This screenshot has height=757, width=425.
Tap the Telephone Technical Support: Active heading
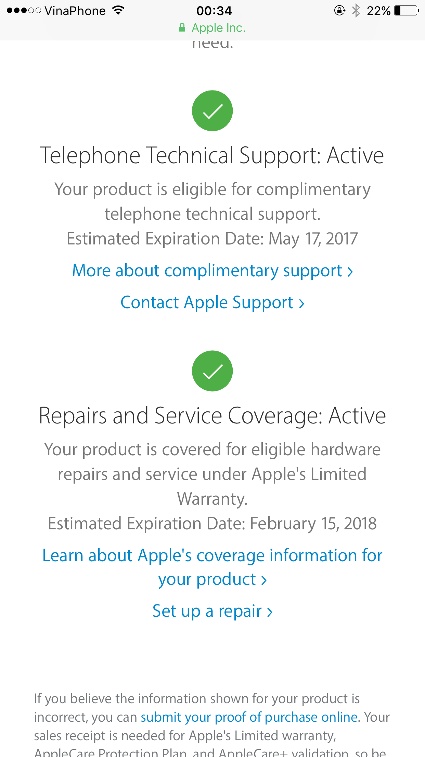[x=212, y=156]
